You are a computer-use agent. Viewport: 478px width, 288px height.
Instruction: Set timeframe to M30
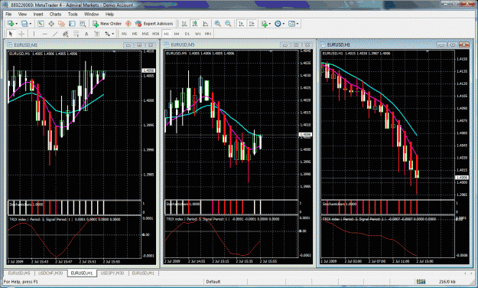(x=155, y=34)
